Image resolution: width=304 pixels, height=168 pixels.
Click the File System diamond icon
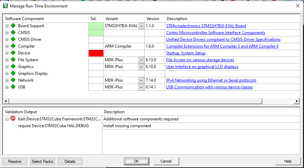13,60
